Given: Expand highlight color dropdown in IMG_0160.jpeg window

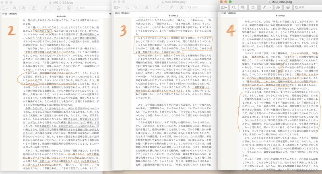Looking at the screenshot, I should point(164,7).
